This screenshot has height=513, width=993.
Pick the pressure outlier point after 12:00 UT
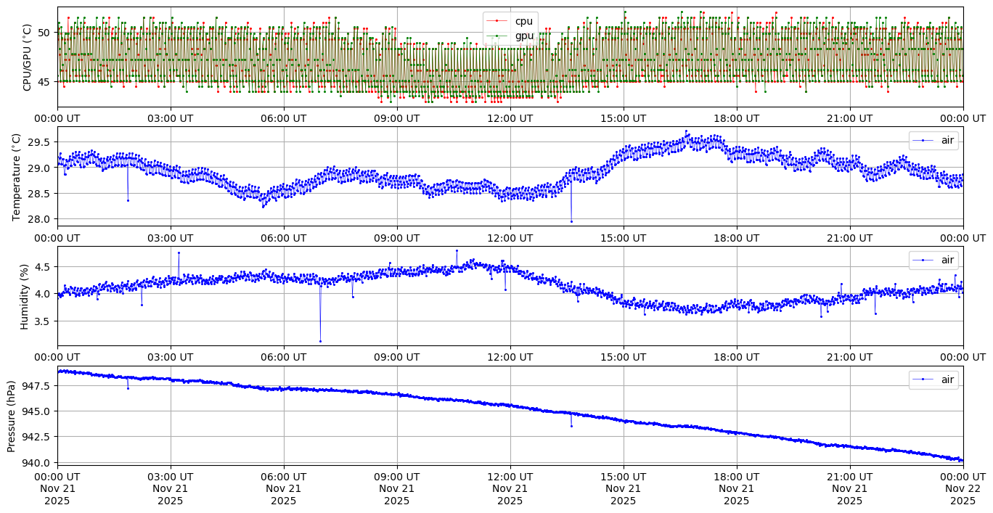coord(571,426)
